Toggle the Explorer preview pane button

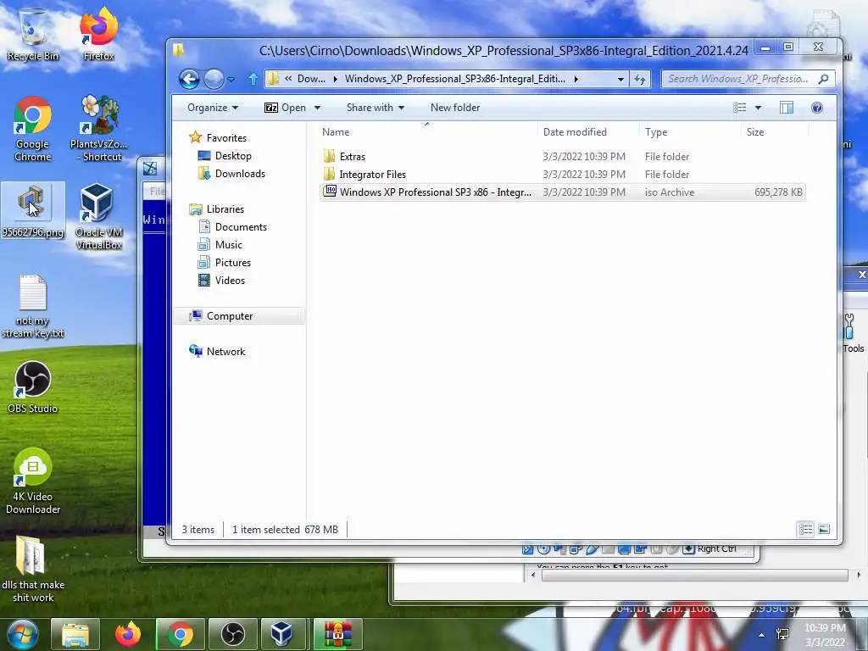click(x=786, y=108)
